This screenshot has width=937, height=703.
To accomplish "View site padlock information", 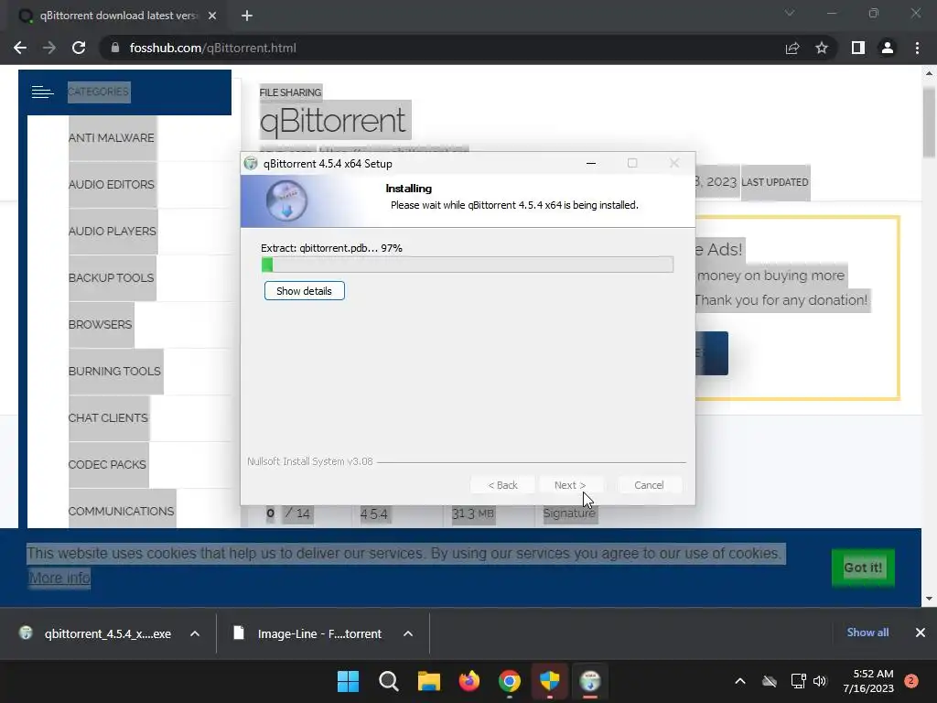I will (x=115, y=48).
